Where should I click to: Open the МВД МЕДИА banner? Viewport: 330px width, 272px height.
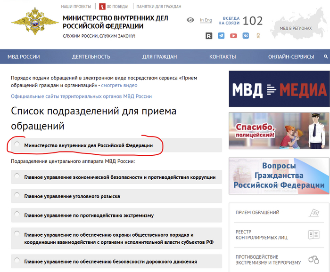279,89
